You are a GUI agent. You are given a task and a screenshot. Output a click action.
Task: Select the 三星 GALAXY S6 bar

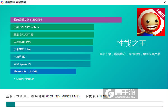click(x=52, y=34)
